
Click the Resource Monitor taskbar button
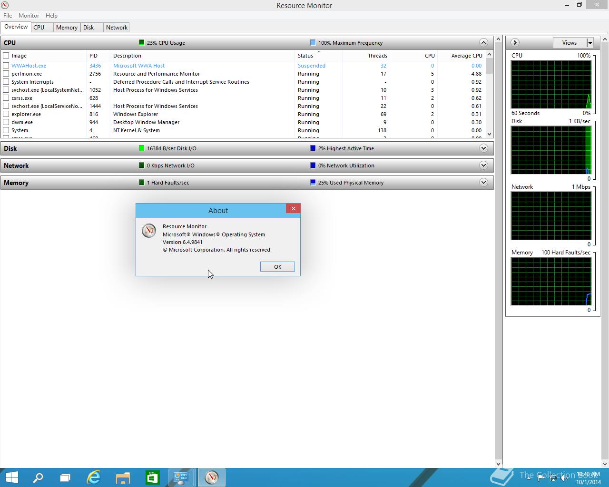point(211,477)
